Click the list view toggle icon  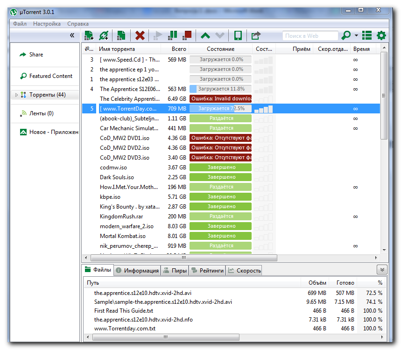pyautogui.click(x=367, y=35)
